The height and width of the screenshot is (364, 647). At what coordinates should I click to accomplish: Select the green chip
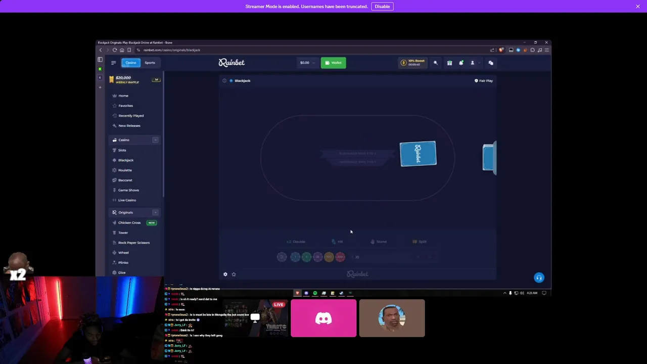click(x=306, y=257)
